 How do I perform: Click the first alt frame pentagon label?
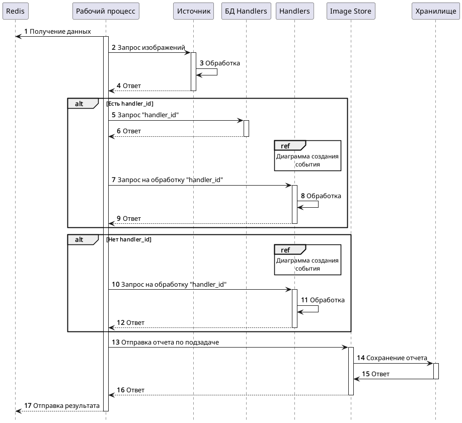pos(82,104)
